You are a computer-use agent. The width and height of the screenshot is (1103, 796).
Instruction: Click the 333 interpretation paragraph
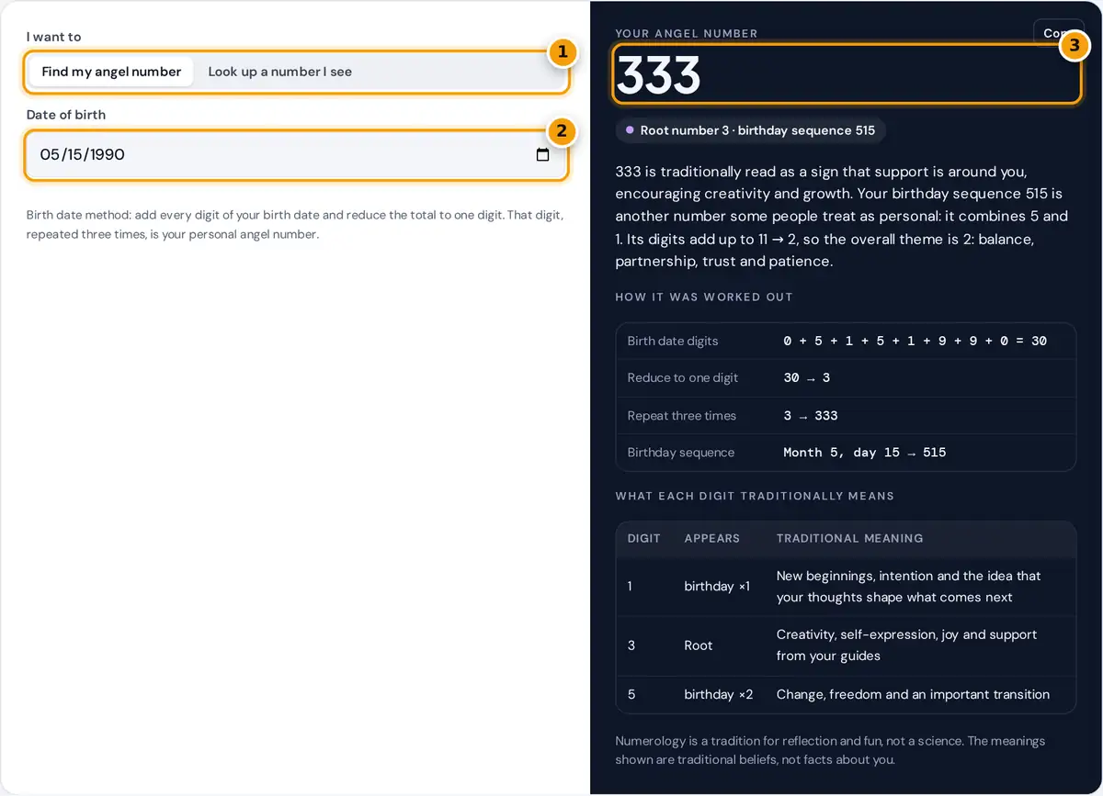coord(842,217)
